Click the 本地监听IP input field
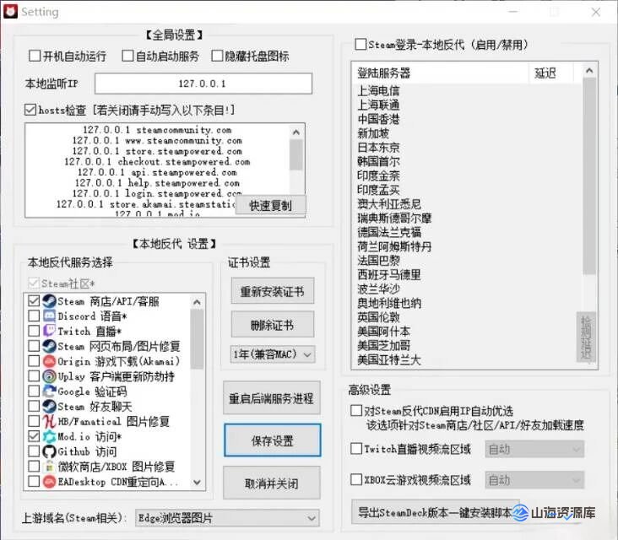Screen dimensions: 618x540 click(x=203, y=84)
